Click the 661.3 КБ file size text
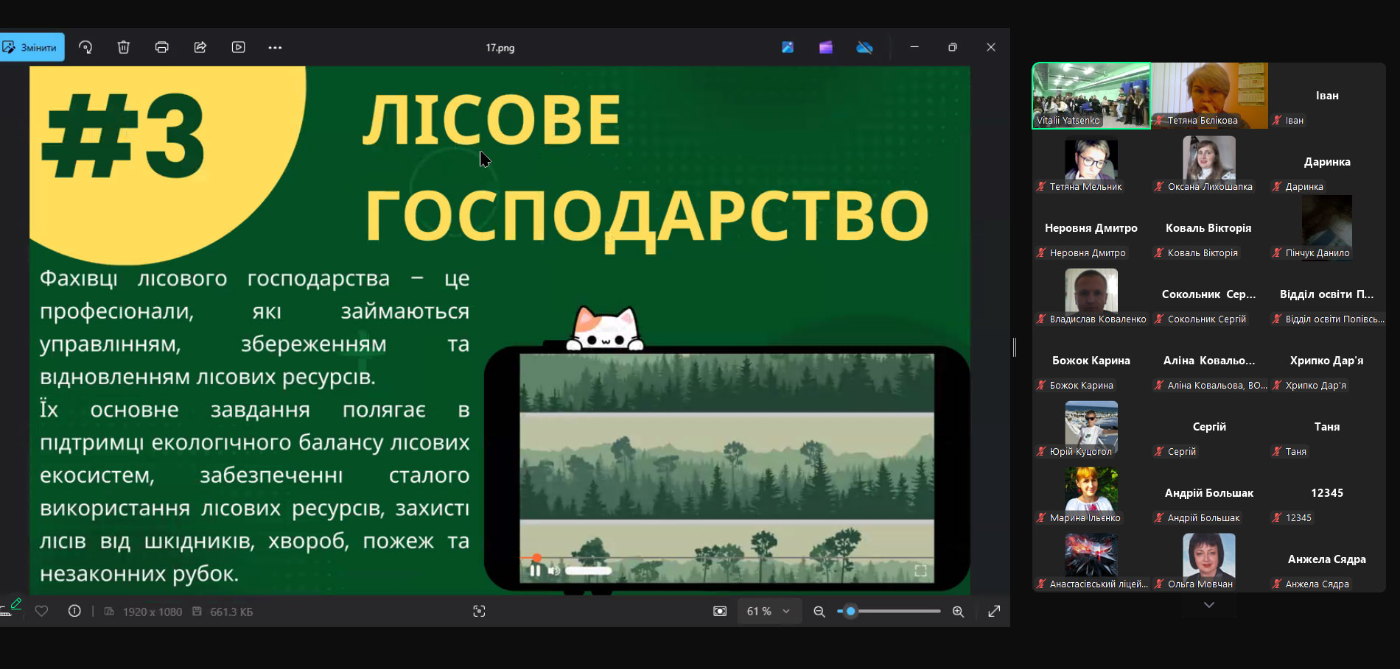The width and height of the screenshot is (1400, 669). pyautogui.click(x=231, y=612)
